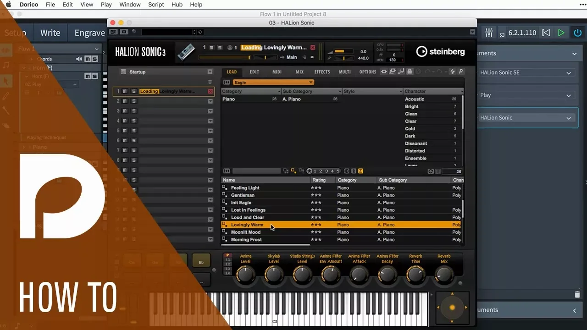587x330 pixels.
Task: Open the Hub menu in menu bar
Action: pos(177,5)
